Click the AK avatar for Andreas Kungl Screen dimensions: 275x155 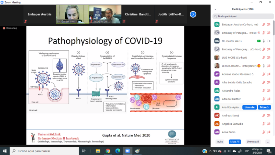(217, 115)
